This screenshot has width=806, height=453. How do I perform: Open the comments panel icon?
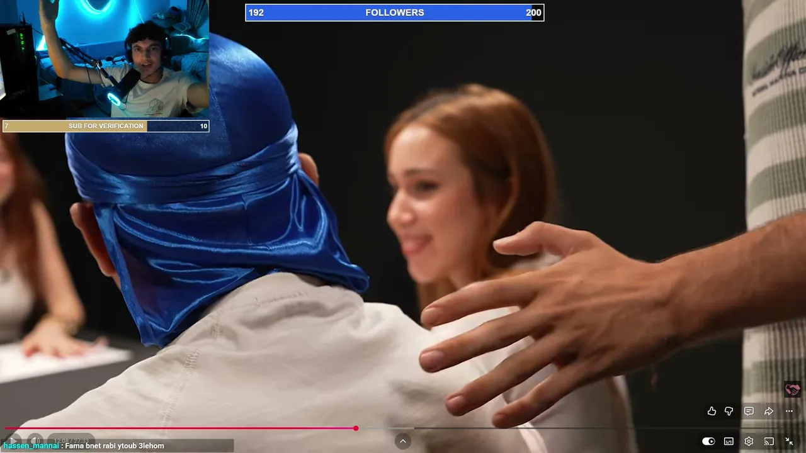pyautogui.click(x=749, y=411)
